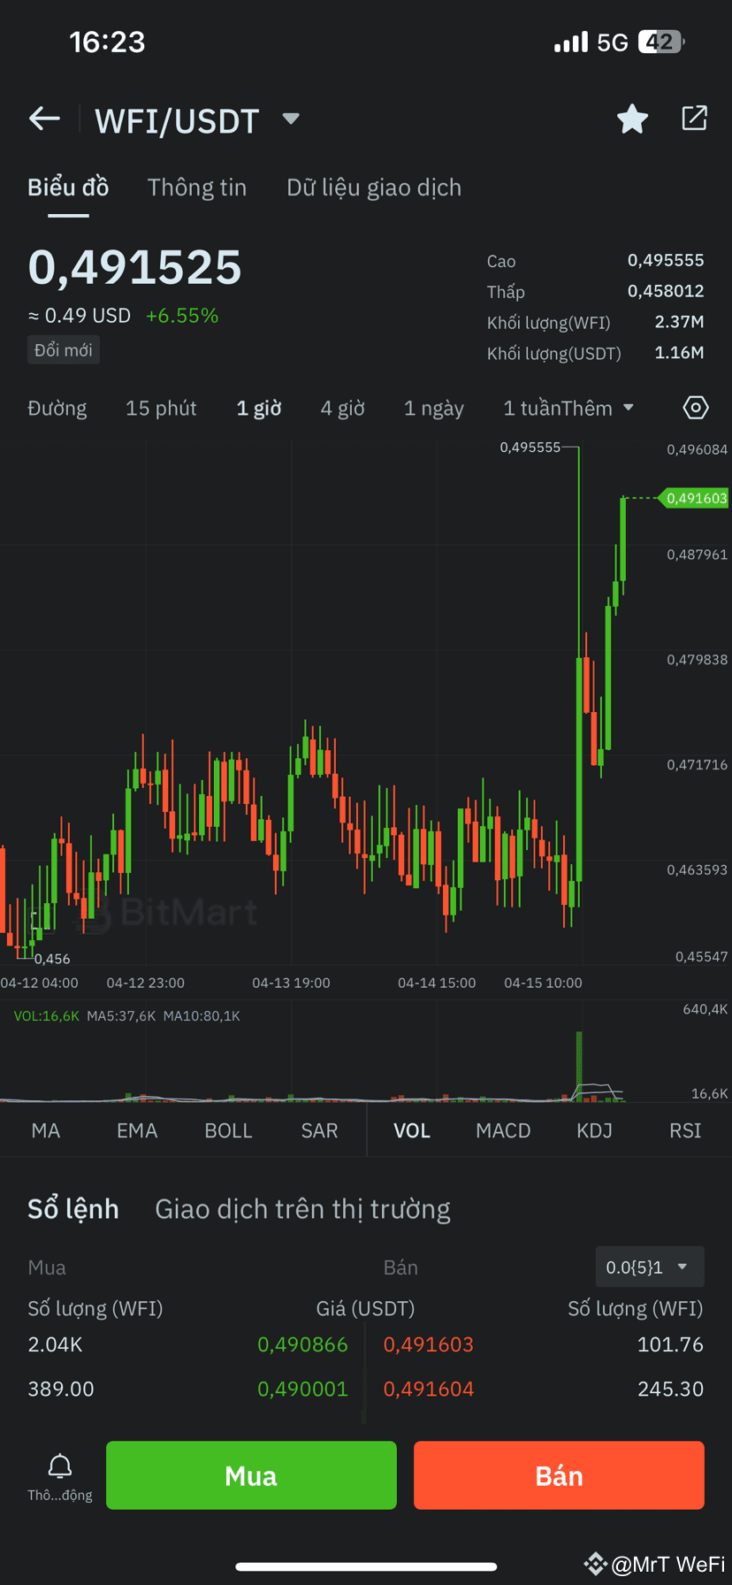This screenshot has width=732, height=1585.
Task: Tap bid price 0,490001
Action: tap(302, 1389)
